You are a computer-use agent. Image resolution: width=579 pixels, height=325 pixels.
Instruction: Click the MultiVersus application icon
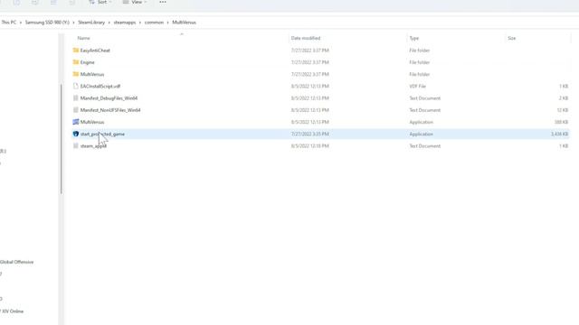coord(76,122)
